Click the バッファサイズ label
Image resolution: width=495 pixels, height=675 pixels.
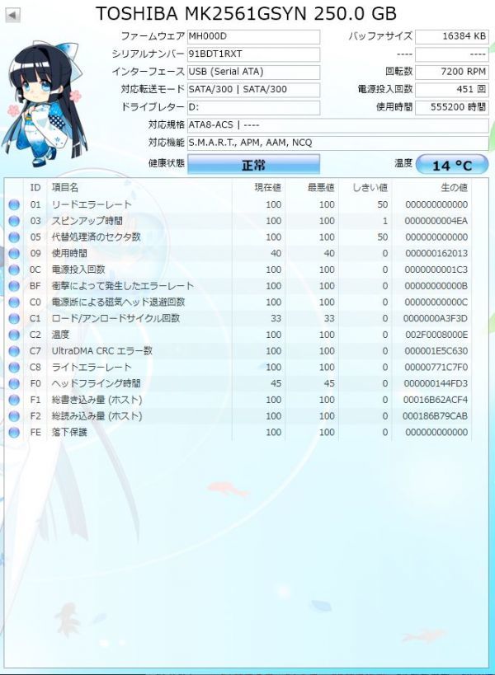pyautogui.click(x=380, y=36)
